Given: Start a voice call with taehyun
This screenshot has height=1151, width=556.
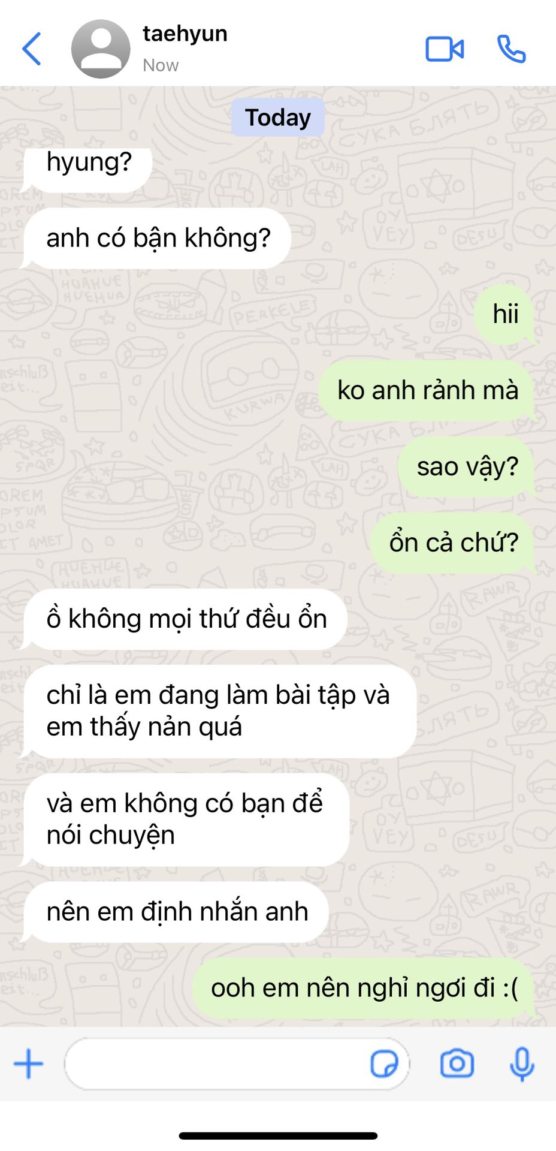Looking at the screenshot, I should [x=511, y=49].
